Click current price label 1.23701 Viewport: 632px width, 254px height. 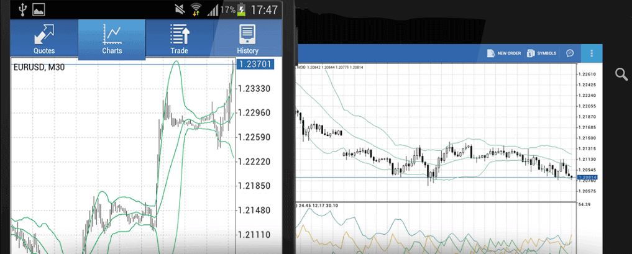(255, 64)
